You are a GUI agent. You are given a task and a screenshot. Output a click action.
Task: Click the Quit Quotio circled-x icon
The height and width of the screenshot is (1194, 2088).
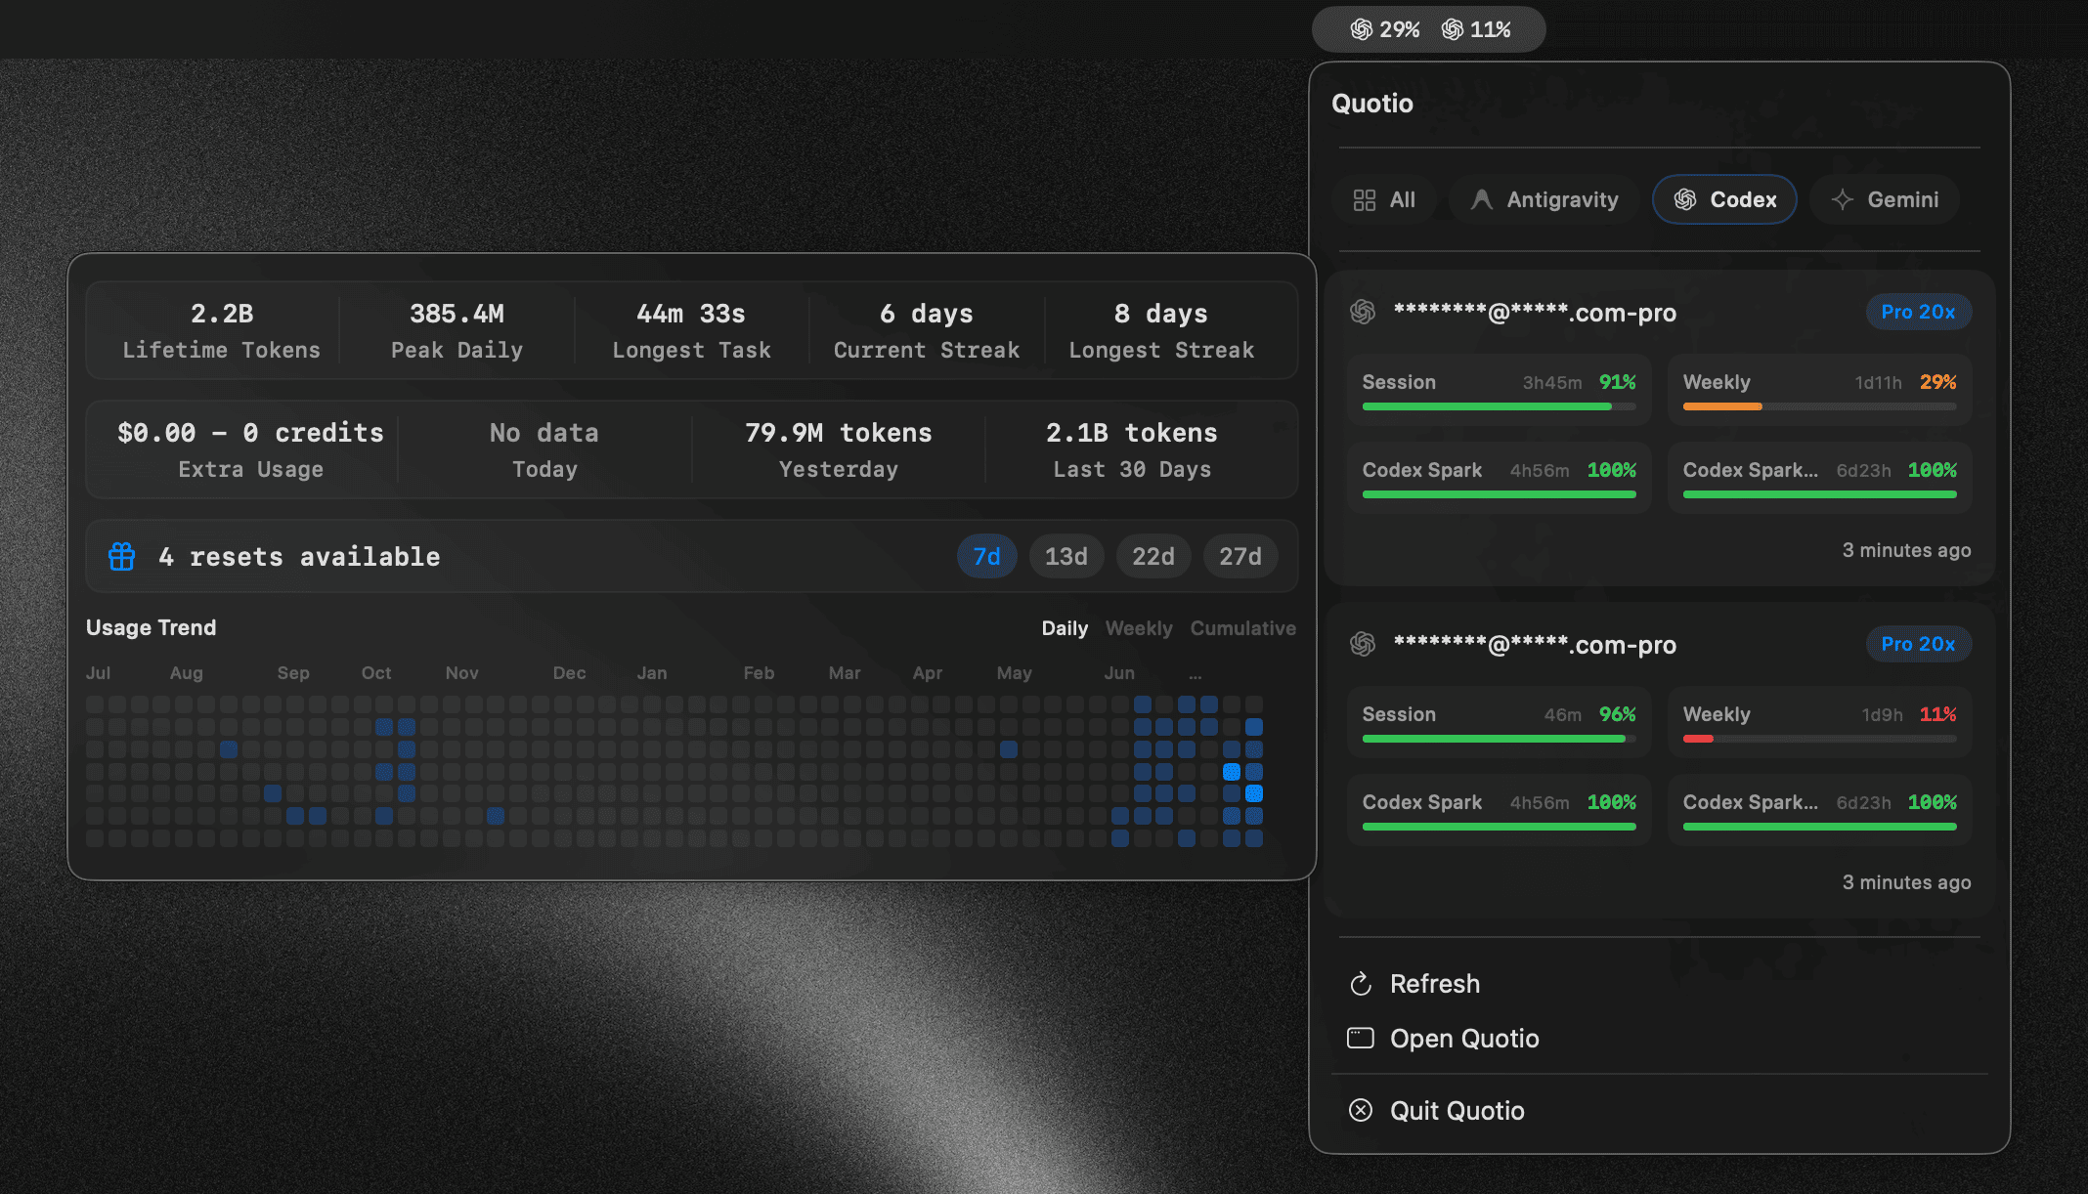(x=1361, y=1110)
